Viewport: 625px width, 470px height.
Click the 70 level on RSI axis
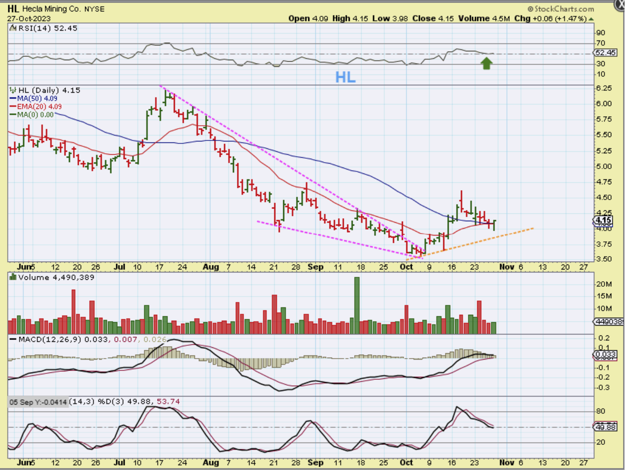tap(601, 43)
